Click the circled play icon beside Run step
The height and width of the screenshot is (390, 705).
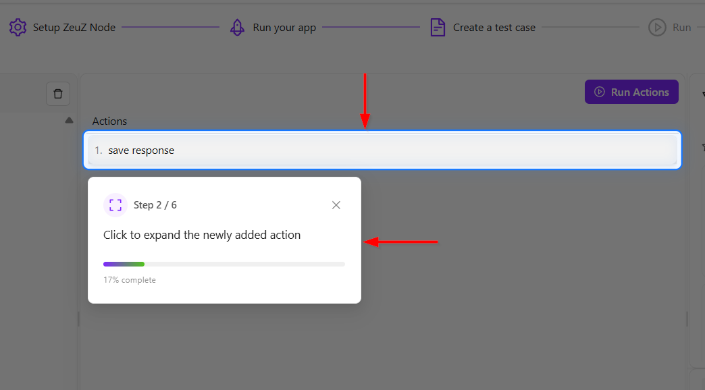(657, 28)
